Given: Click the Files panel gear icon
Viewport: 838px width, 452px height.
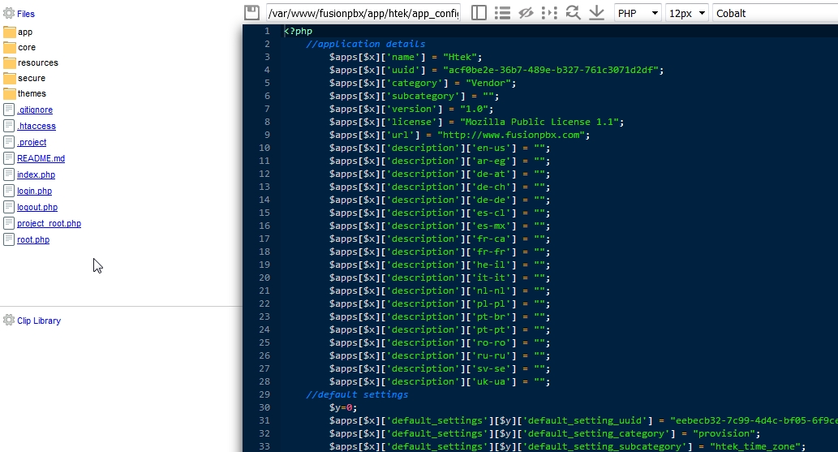Looking at the screenshot, I should (9, 14).
